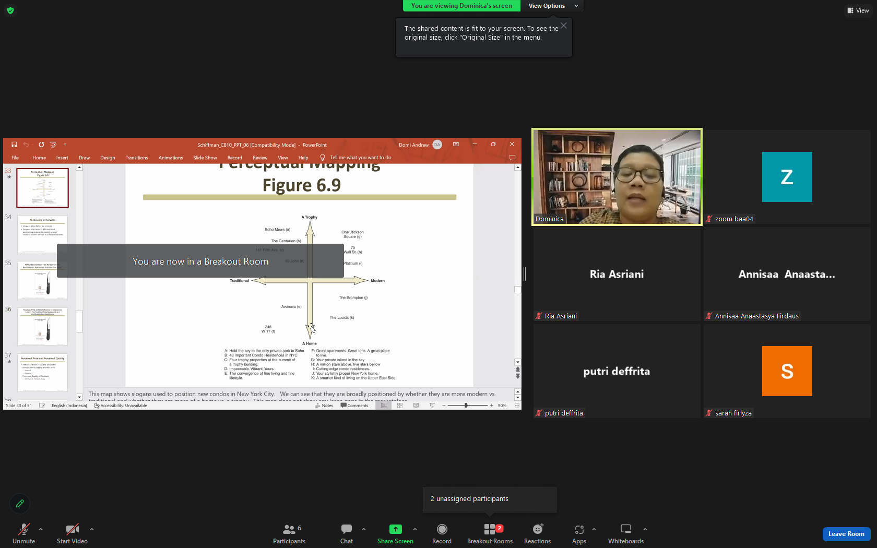Open the Reactions menu

pos(537,533)
